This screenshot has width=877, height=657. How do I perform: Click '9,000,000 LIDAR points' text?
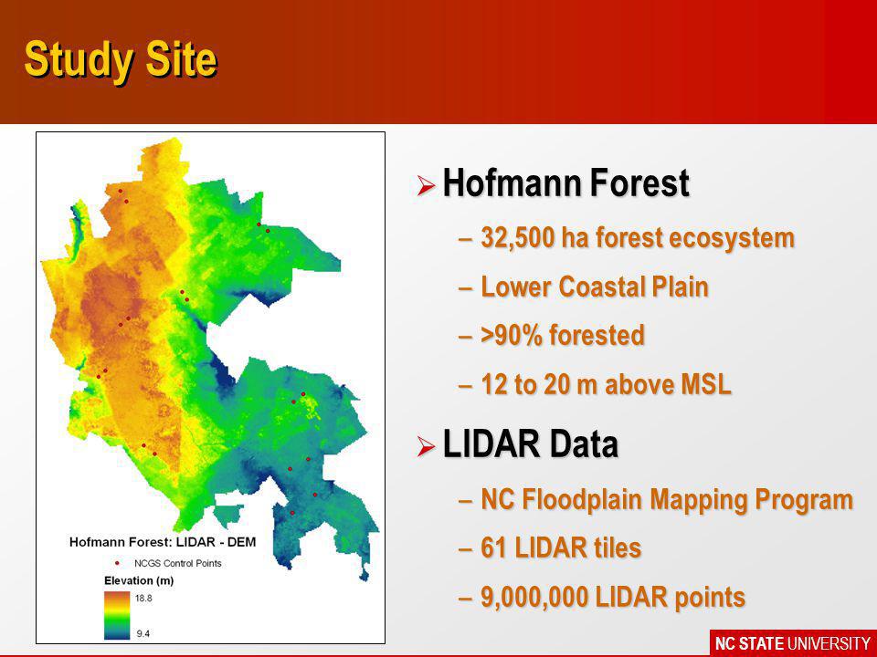pos(613,597)
